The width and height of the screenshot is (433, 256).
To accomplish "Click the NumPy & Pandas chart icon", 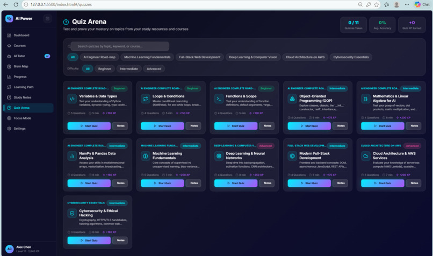I will pyautogui.click(x=72, y=156).
